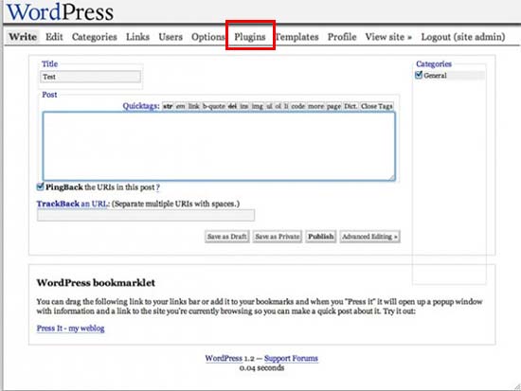
Task: Click the WordPress logo header
Action: (x=60, y=12)
